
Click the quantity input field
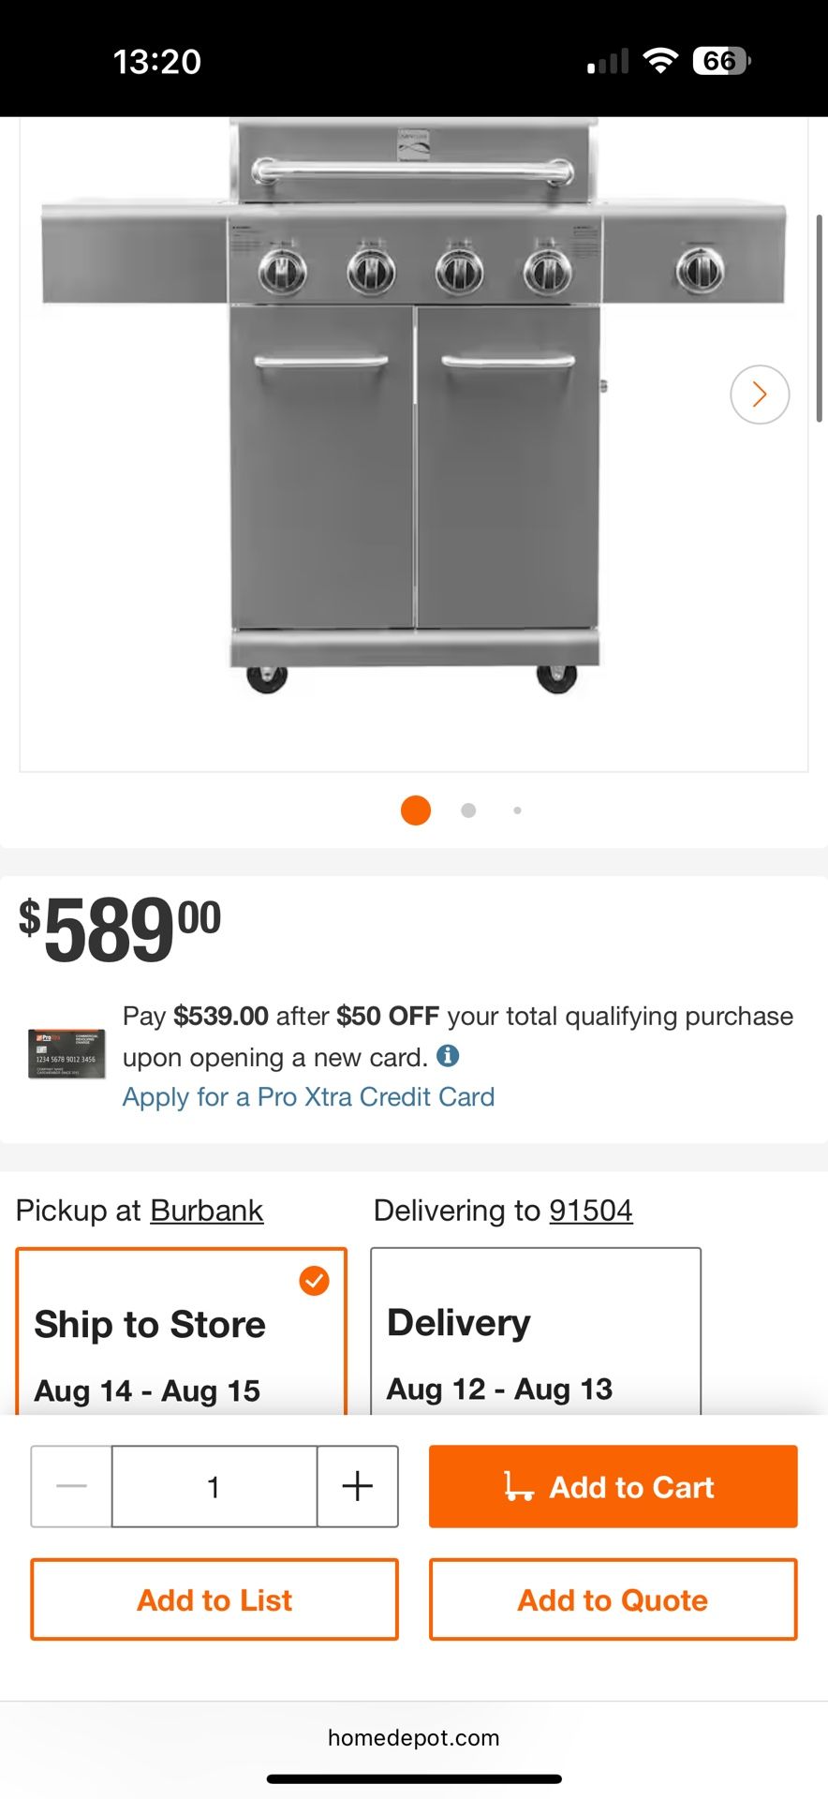pyautogui.click(x=214, y=1486)
